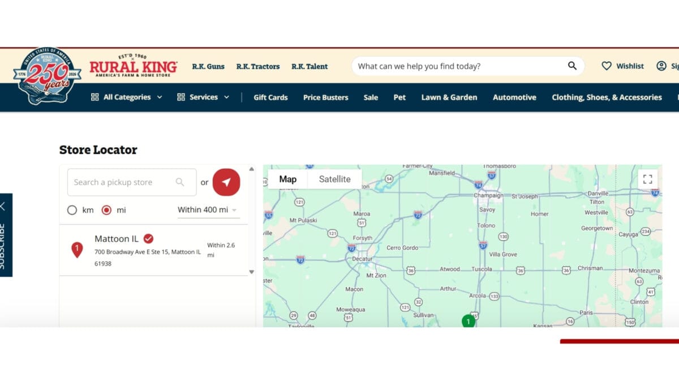Click the Store Locator heading
The image size is (679, 382).
(98, 150)
